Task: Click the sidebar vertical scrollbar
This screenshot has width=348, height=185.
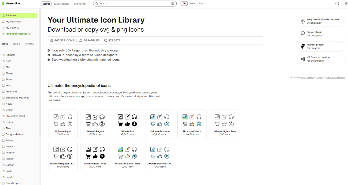Action: (x=40, y=73)
